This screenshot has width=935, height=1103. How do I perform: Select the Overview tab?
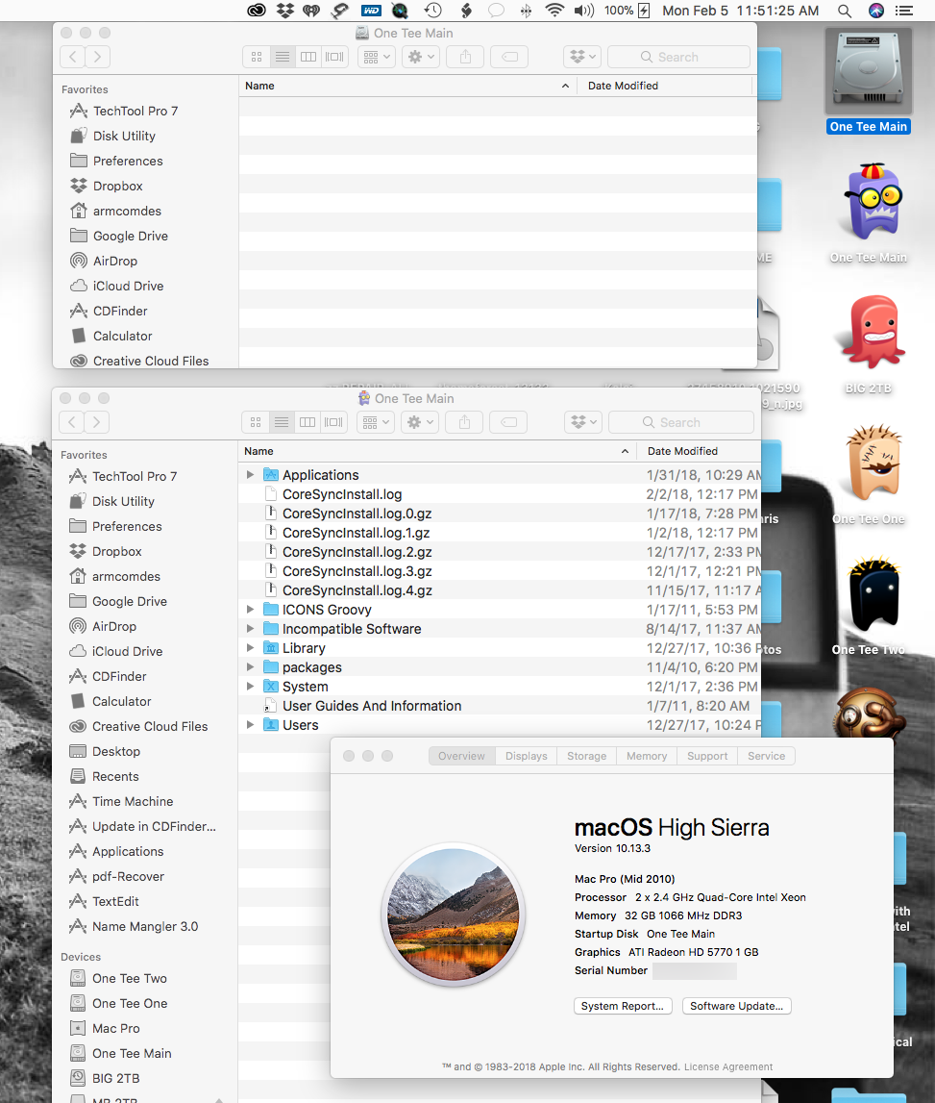click(x=462, y=756)
